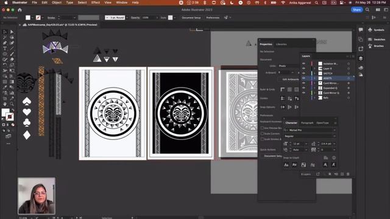
Task: Expand the Refs layer arrow
Action: pyautogui.click(x=314, y=98)
